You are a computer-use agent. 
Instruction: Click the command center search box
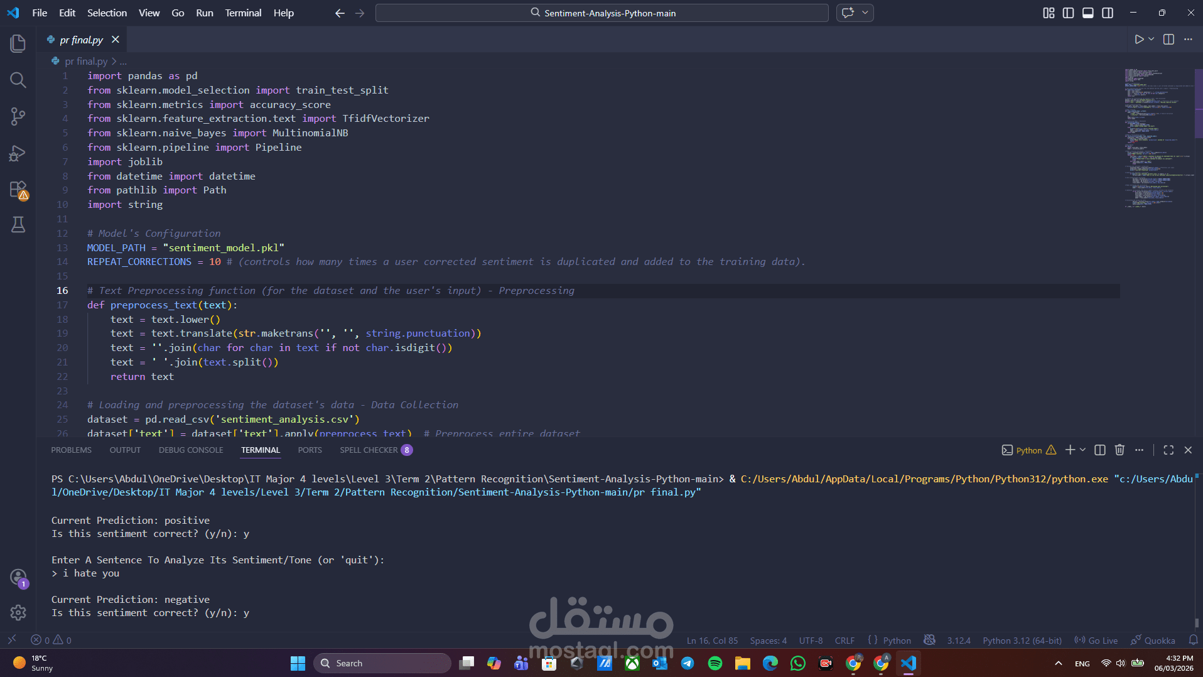click(x=602, y=13)
